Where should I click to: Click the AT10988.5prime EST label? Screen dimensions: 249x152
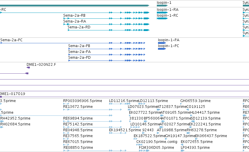(x=171, y=130)
